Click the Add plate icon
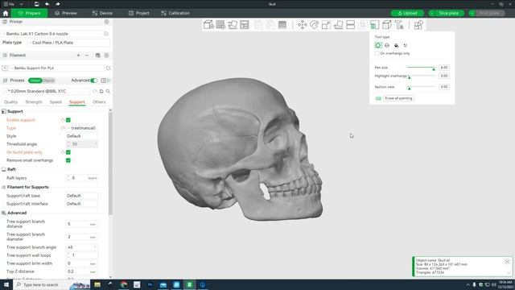This screenshot has width=515, height=290. click(x=220, y=25)
